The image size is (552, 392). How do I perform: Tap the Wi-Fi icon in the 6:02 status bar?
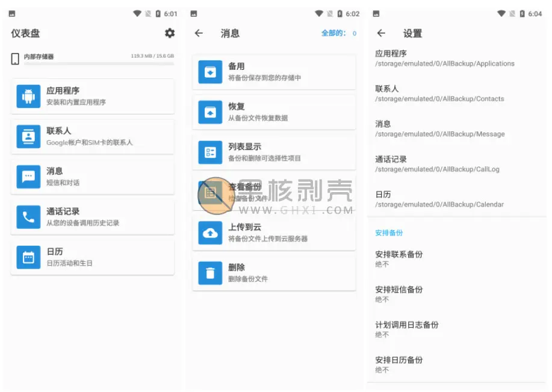click(319, 13)
